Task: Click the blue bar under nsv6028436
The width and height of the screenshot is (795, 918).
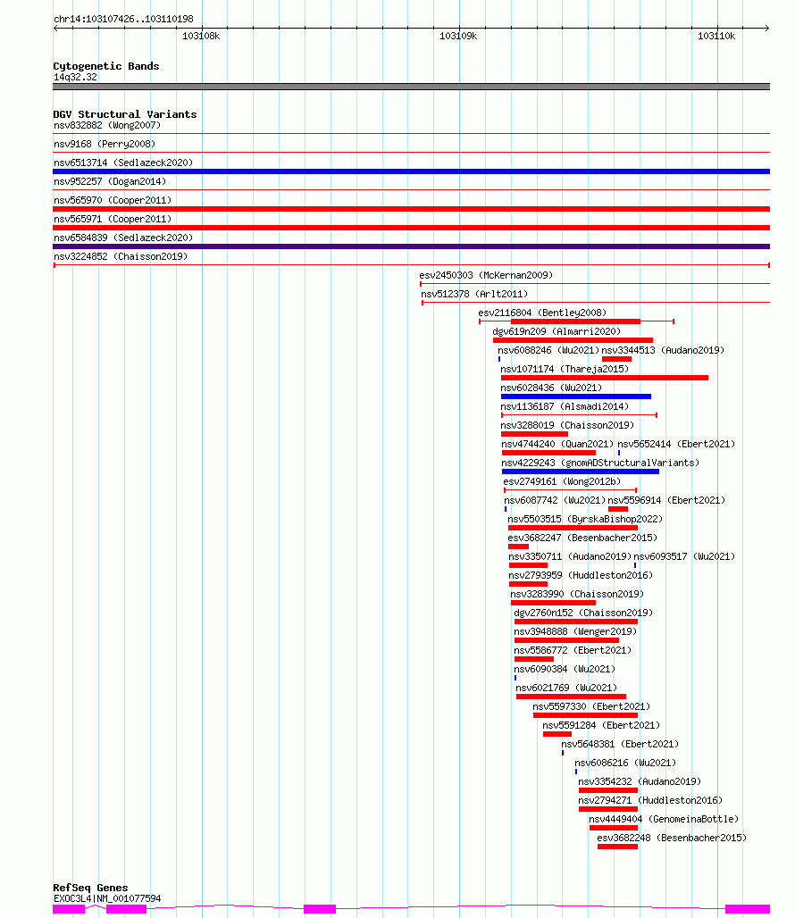Action: [x=576, y=396]
